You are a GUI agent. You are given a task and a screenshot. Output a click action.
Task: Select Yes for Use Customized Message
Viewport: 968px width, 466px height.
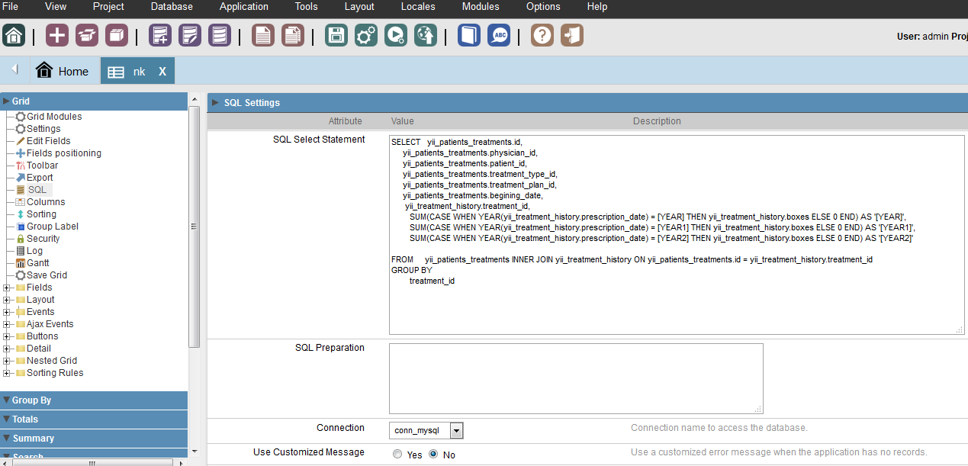(397, 455)
